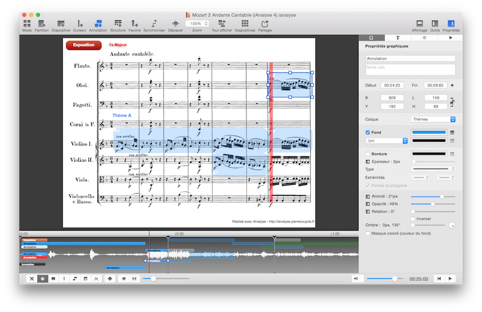Select the Curseur tool
Screen dimensions: 482x312
(x=80, y=24)
